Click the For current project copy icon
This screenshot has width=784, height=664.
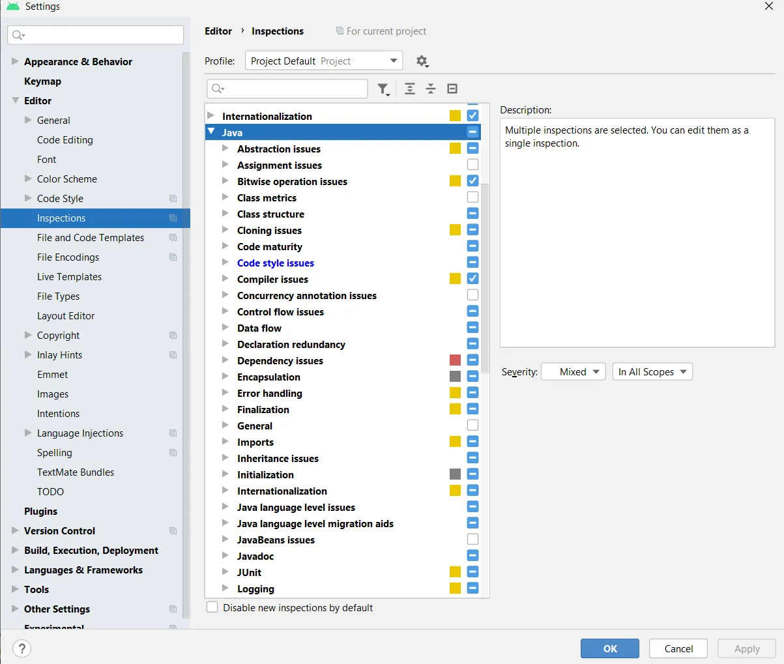tap(340, 31)
